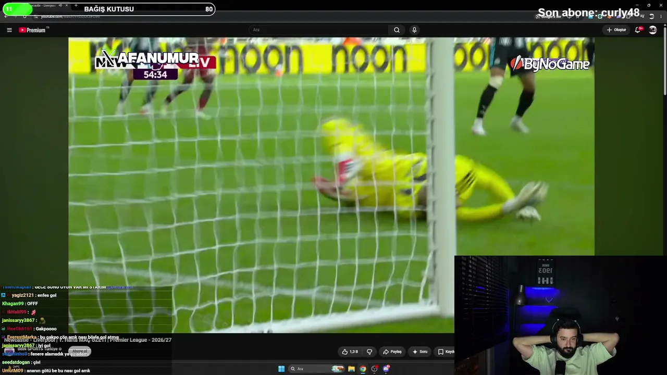Click the browser address bar URL
The image size is (667, 375).
point(70,17)
